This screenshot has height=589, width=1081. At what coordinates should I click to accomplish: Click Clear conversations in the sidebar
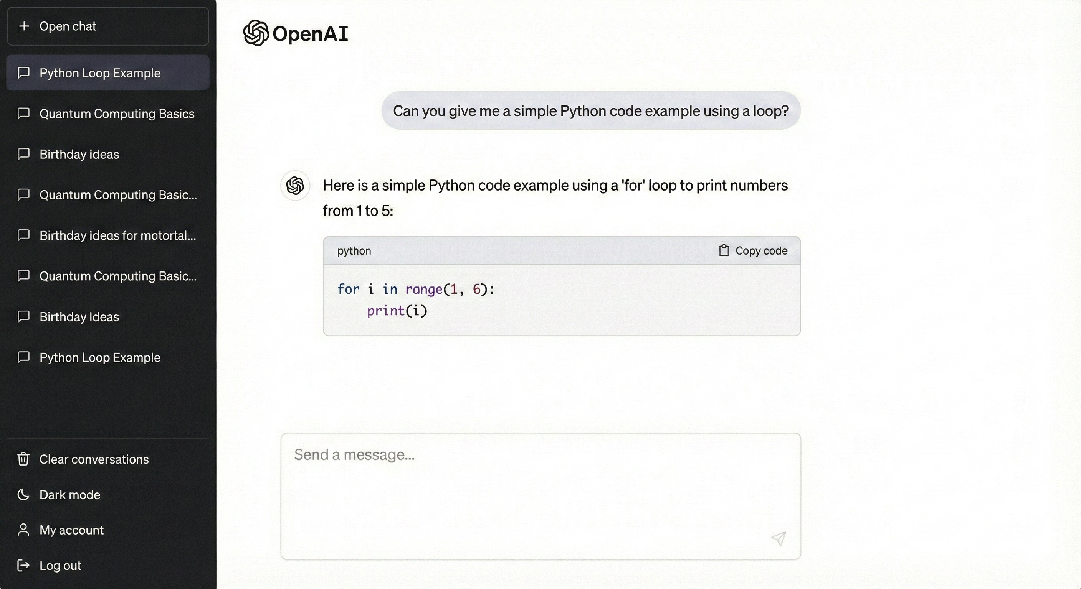(x=94, y=459)
